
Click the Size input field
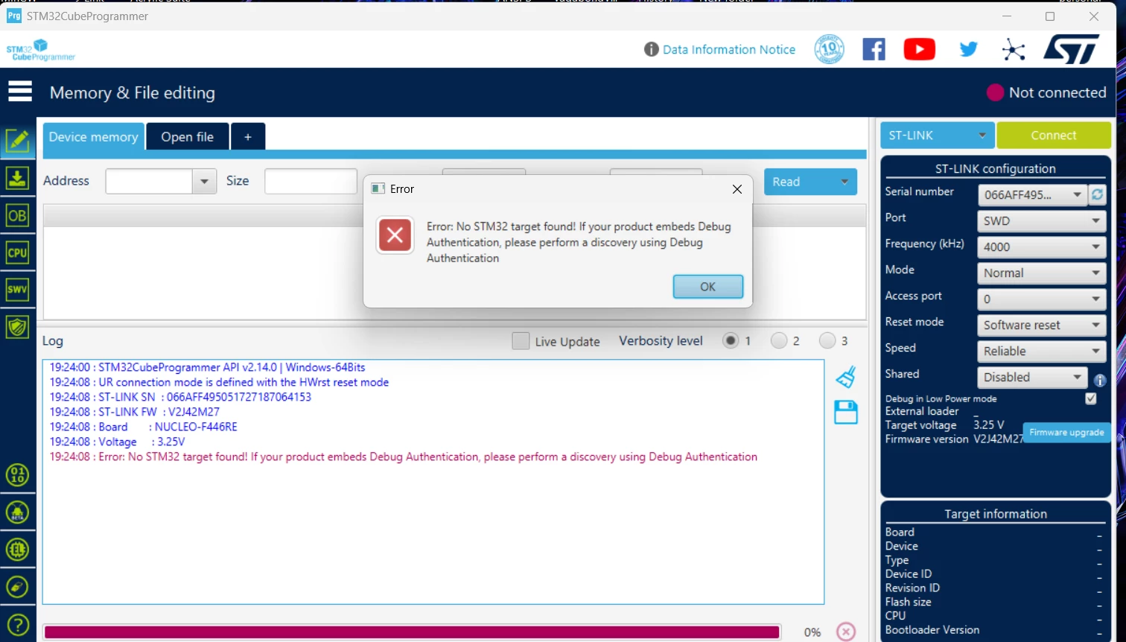point(311,181)
